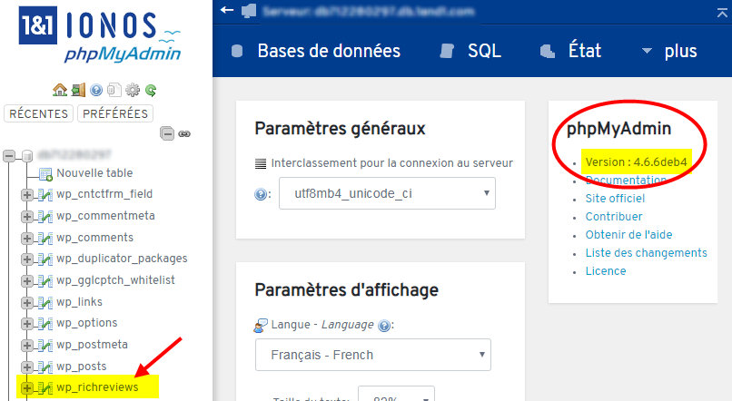Viewport: 732px width, 401px height.
Task: Select wp_duplicator_packages table name
Action: [122, 259]
